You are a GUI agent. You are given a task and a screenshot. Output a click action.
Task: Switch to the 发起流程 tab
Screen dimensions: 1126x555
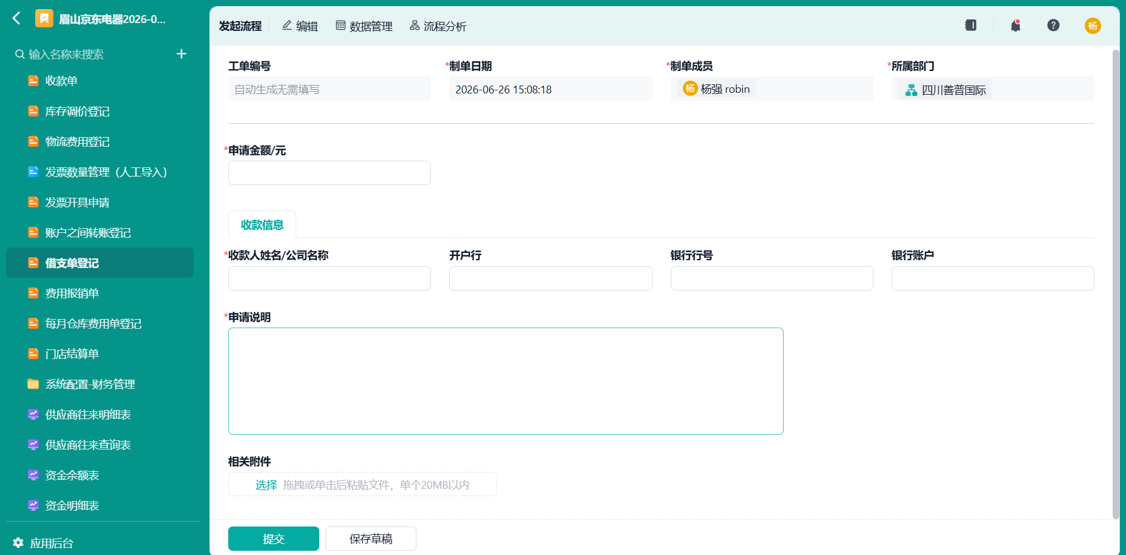tap(240, 26)
